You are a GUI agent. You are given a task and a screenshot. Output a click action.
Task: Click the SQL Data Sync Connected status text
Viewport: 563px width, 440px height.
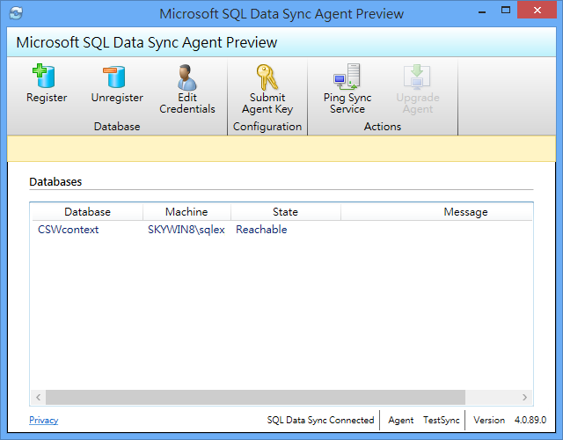pos(320,420)
